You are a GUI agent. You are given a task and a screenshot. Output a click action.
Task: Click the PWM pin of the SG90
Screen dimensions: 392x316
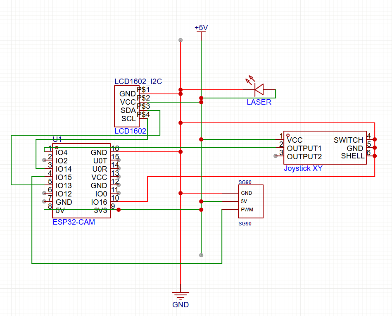(247, 209)
